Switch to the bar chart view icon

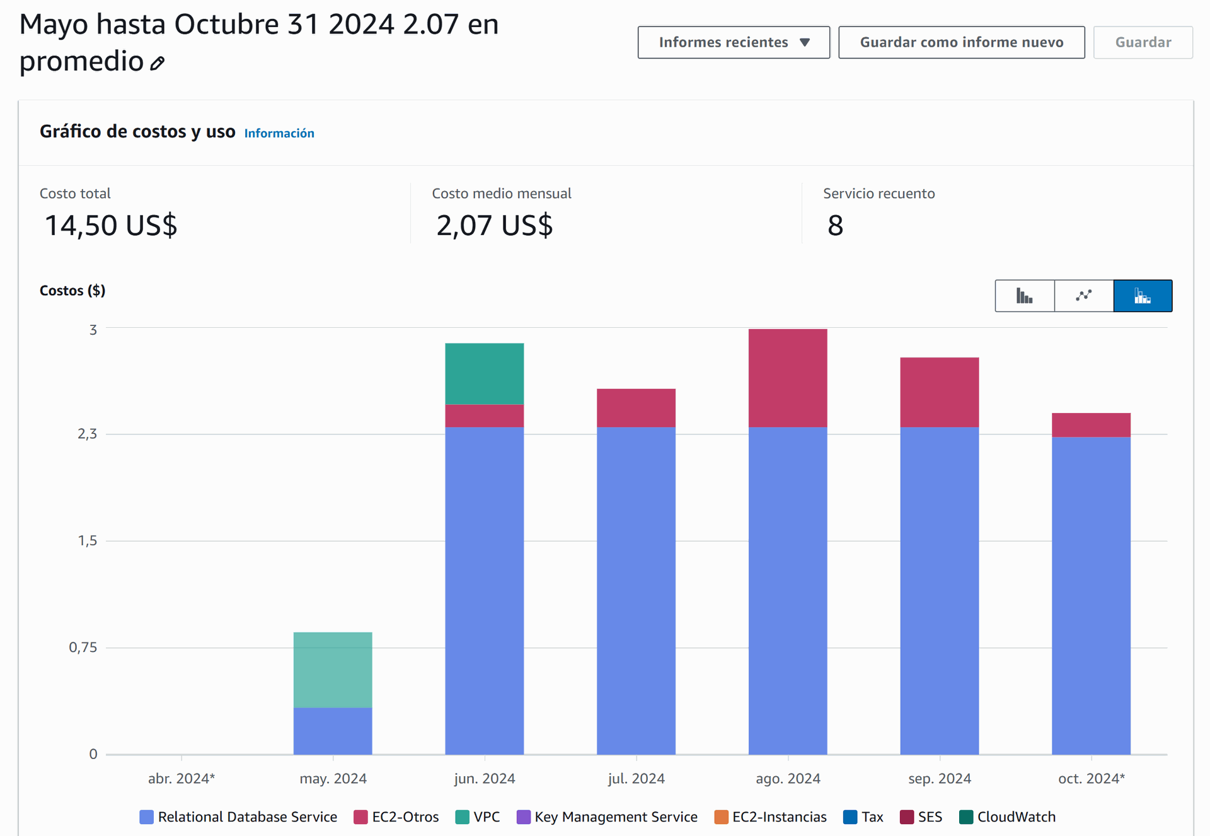[1024, 296]
